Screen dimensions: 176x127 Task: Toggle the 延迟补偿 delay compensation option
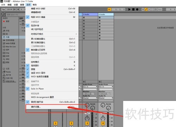(x=52, y=25)
